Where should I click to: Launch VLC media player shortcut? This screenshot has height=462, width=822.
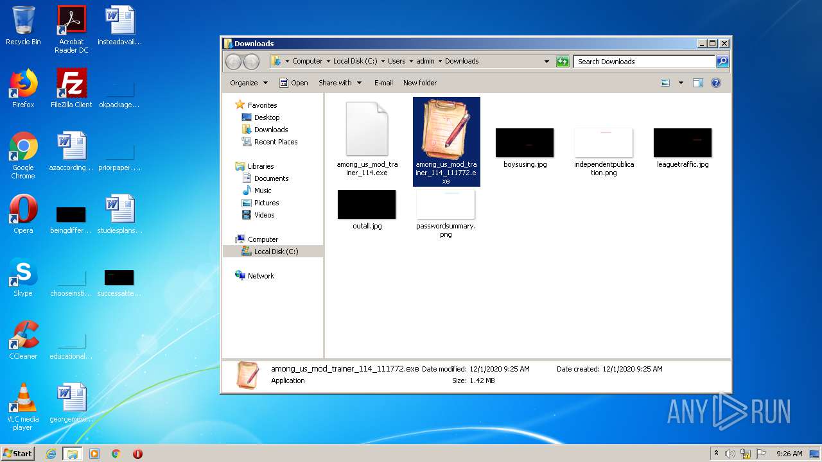pyautogui.click(x=23, y=407)
